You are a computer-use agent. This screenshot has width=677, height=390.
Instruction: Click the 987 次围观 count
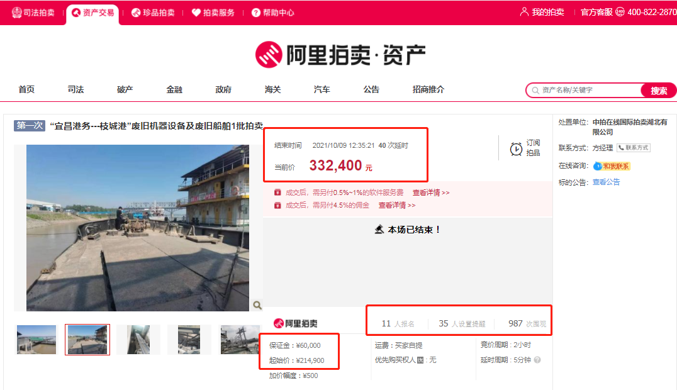(527, 323)
